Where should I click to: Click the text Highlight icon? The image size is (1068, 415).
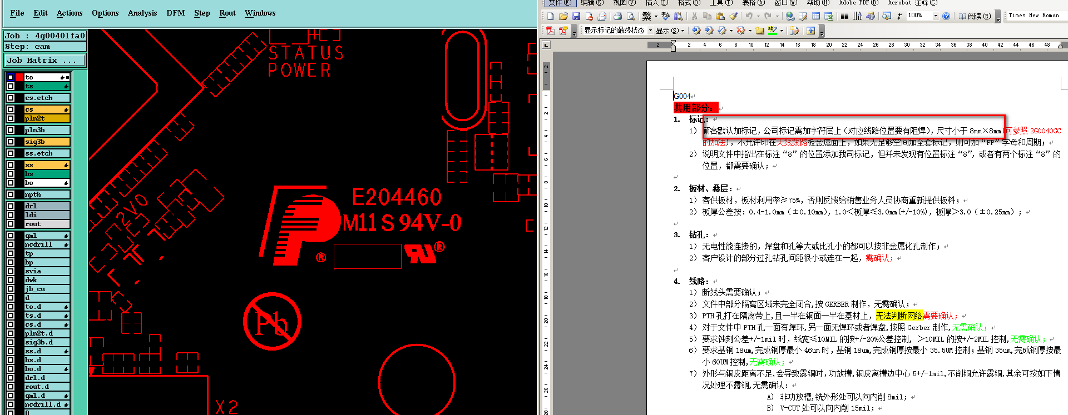click(773, 31)
